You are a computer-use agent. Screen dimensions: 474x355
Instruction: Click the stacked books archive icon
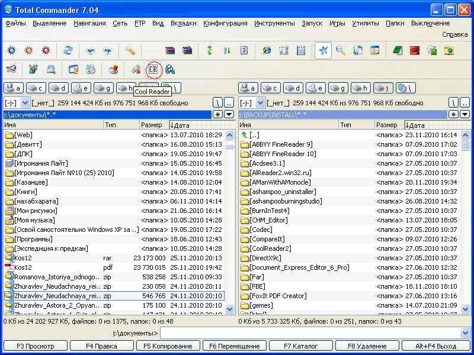coord(170,50)
